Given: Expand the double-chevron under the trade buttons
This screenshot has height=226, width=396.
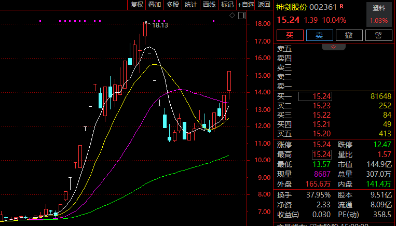Looking at the screenshot, I should click(334, 47).
